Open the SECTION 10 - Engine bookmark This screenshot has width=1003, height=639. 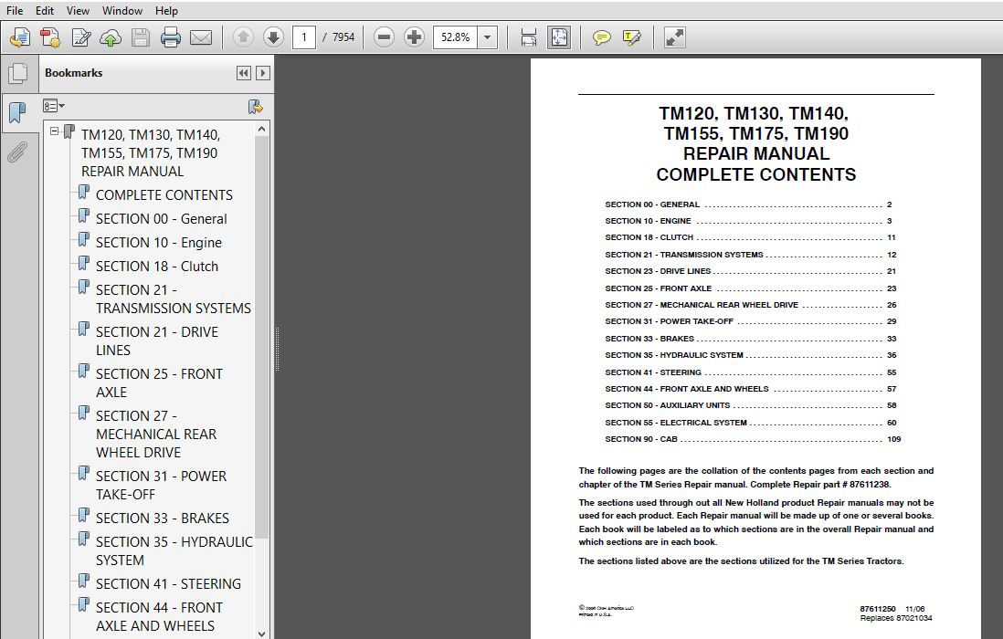159,243
